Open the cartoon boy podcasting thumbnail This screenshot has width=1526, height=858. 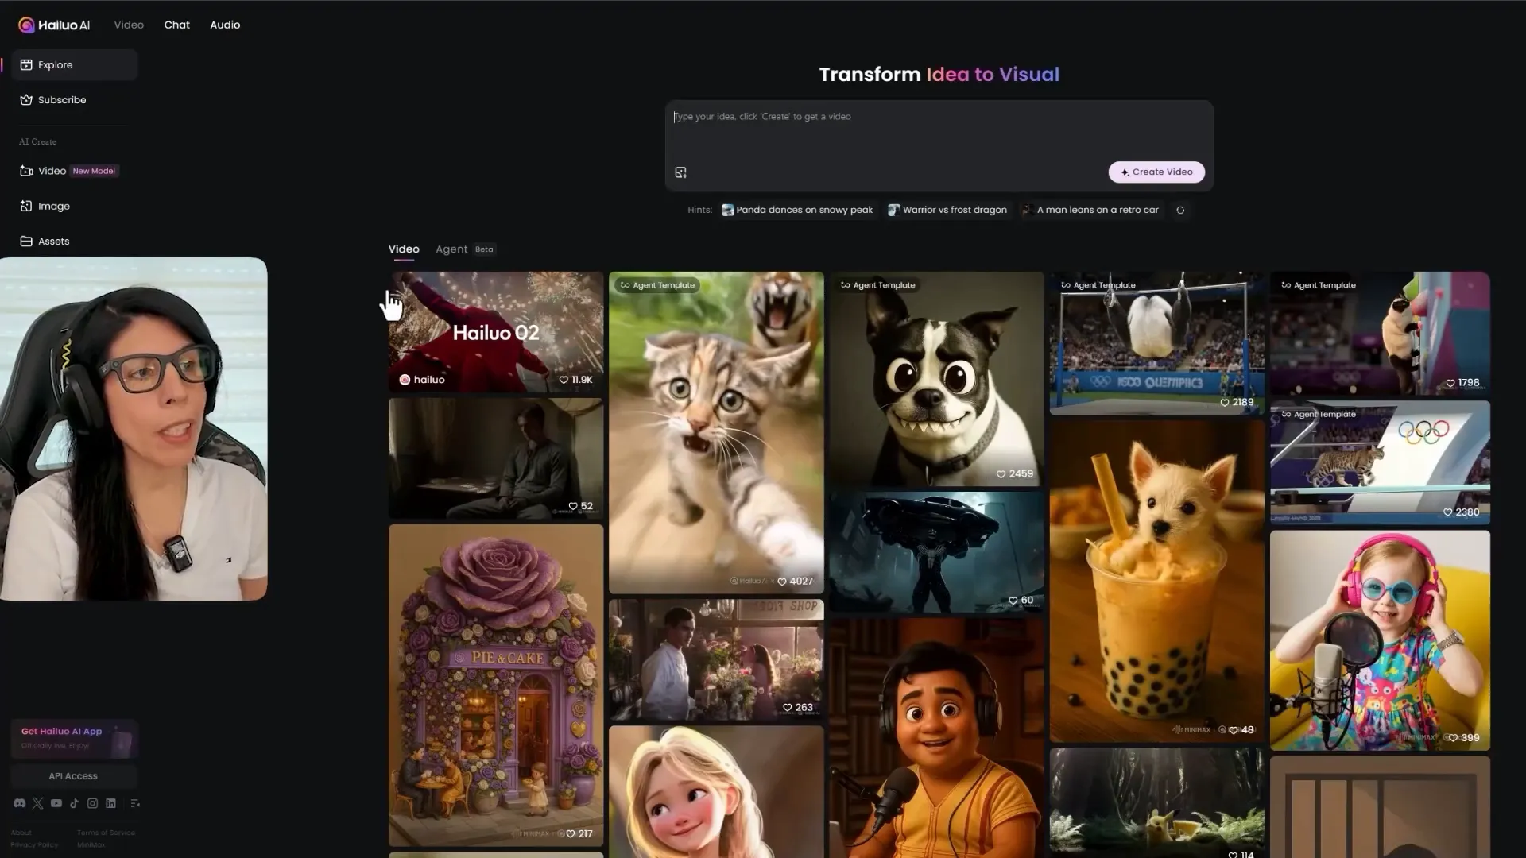coord(936,738)
